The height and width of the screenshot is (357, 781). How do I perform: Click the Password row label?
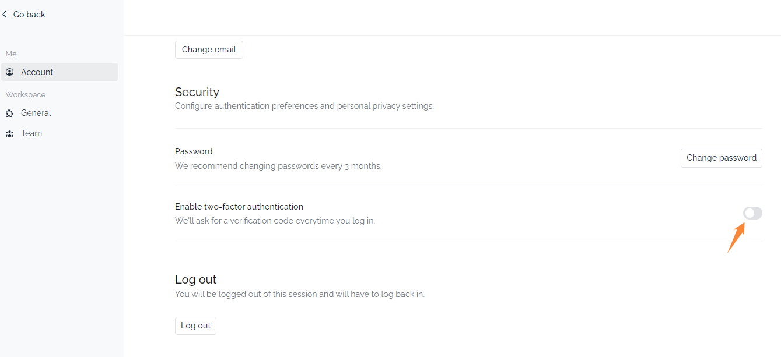coord(194,151)
